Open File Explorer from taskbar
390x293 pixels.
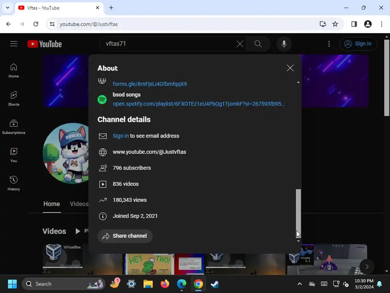(148, 284)
